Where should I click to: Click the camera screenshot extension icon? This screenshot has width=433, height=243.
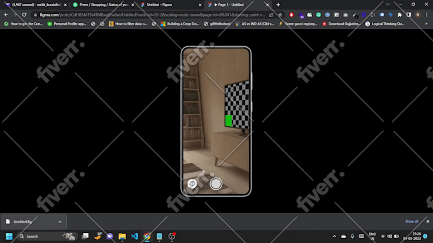[346, 15]
